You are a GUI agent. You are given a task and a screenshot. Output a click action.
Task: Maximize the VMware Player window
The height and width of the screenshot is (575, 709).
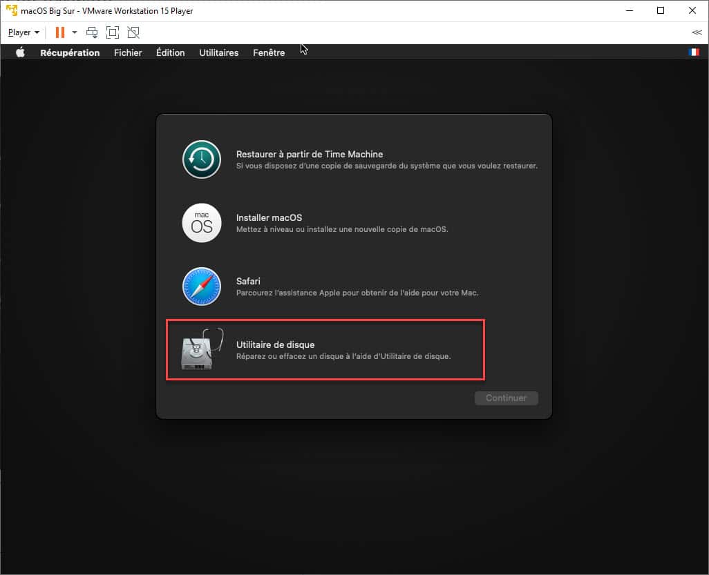[661, 10]
